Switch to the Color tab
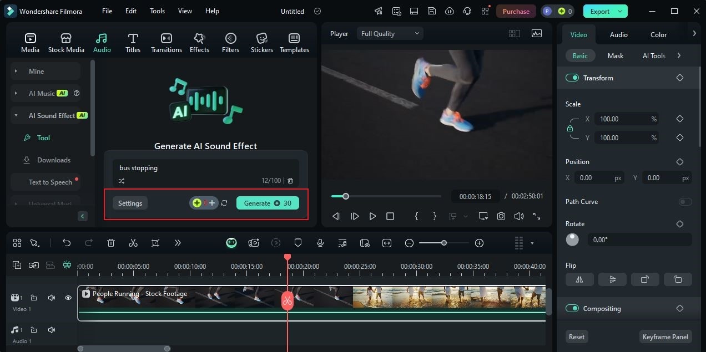Image resolution: width=706 pixels, height=352 pixels. click(x=659, y=34)
